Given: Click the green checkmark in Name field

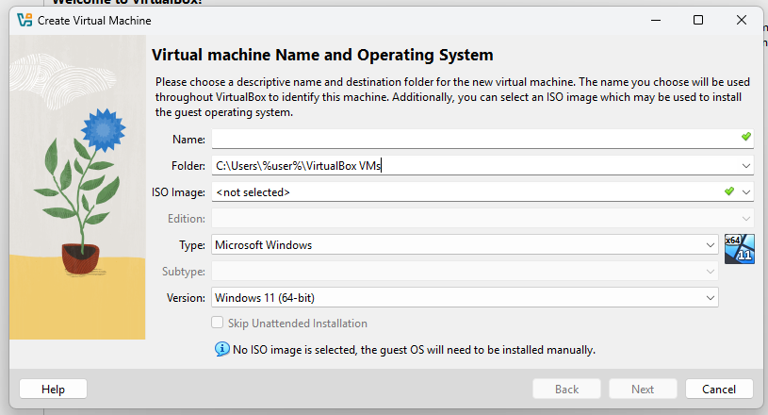Looking at the screenshot, I should click(x=746, y=137).
